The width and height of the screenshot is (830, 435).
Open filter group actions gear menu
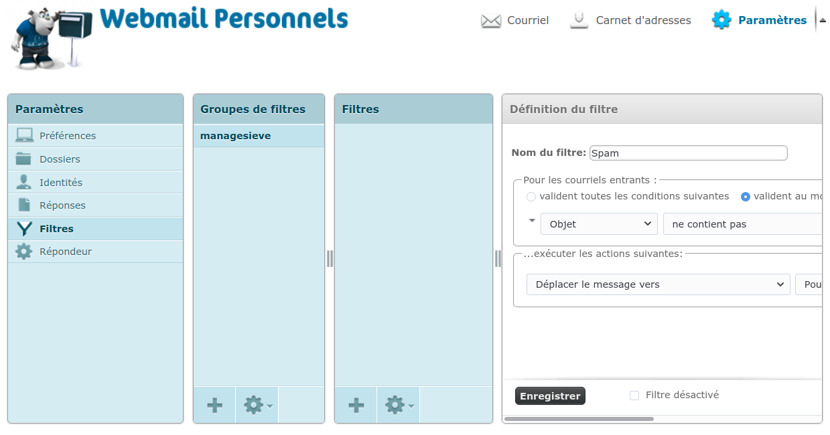(257, 405)
